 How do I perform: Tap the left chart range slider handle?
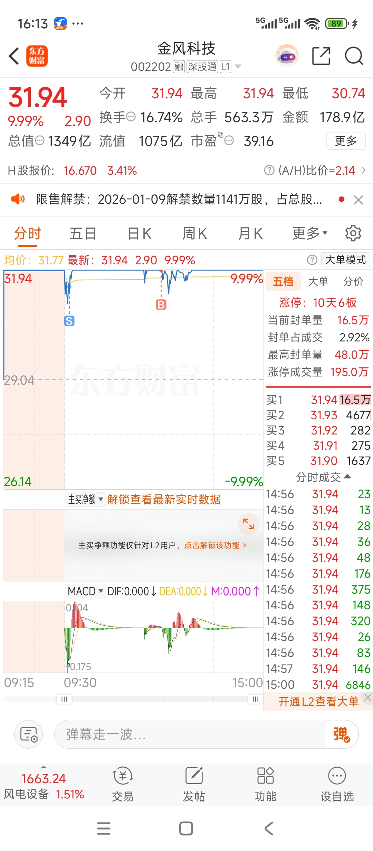pyautogui.click(x=64, y=699)
